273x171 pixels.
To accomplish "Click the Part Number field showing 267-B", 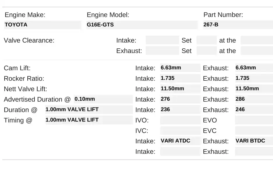I will coord(237,25).
